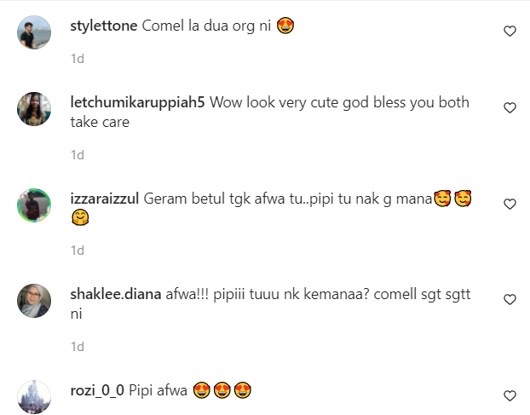530x415 pixels.
Task: Visit the stylettone username link
Action: (x=104, y=26)
